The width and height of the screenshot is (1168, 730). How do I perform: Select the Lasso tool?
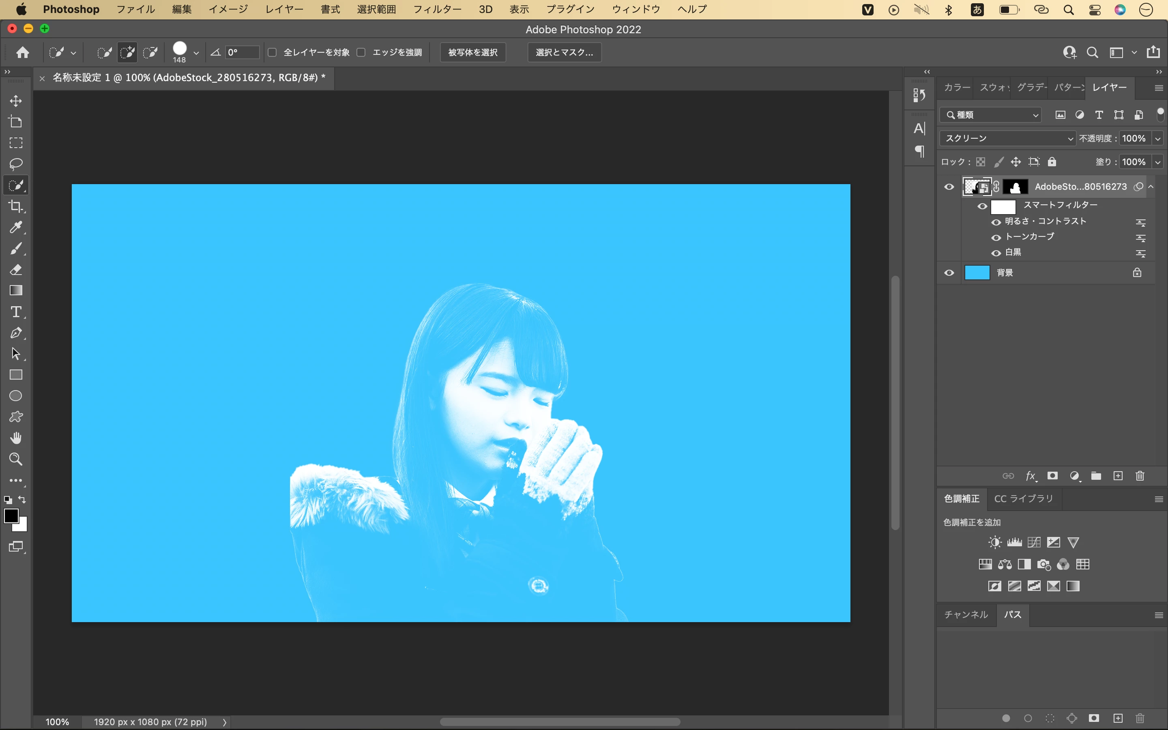coord(15,164)
